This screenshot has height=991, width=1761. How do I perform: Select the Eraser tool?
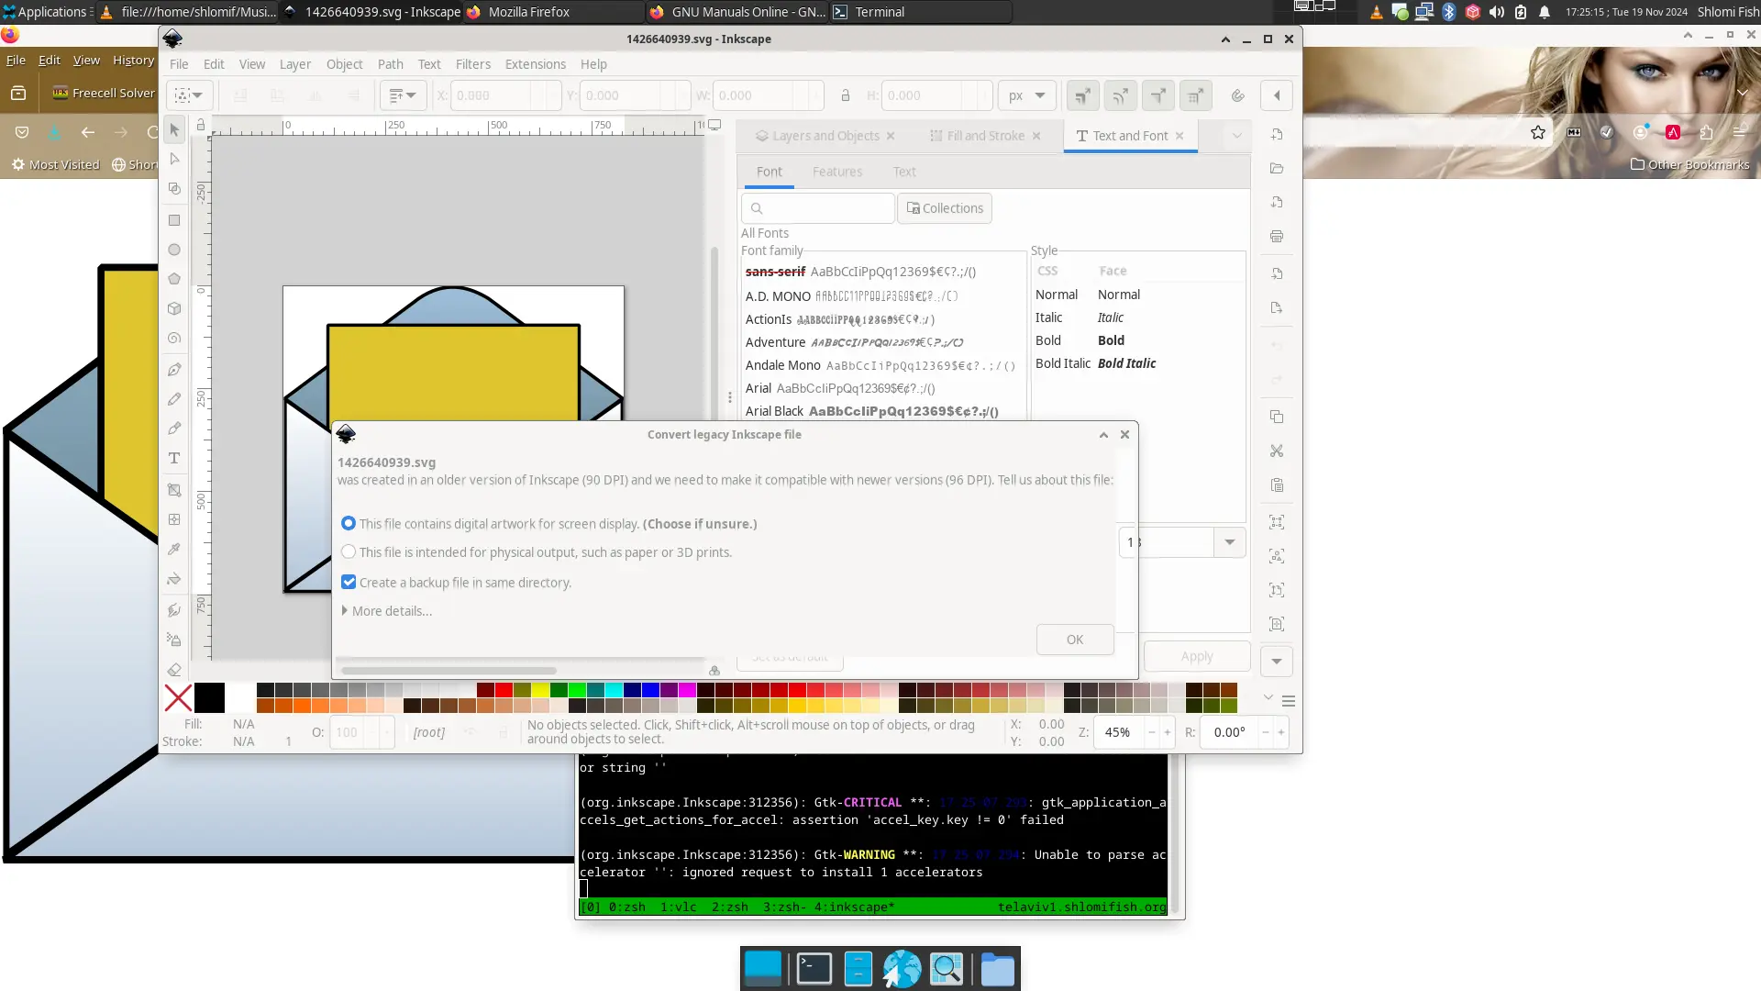coord(174,670)
